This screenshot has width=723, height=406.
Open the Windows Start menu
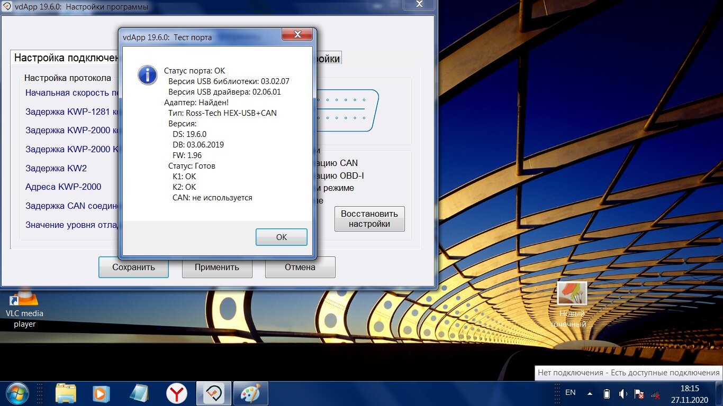17,393
